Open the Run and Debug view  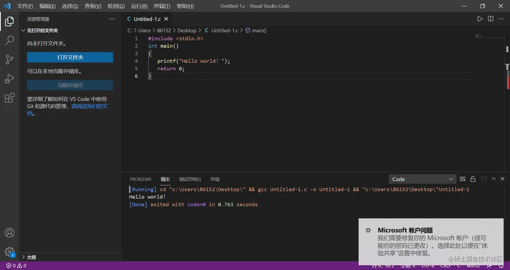[x=9, y=79]
